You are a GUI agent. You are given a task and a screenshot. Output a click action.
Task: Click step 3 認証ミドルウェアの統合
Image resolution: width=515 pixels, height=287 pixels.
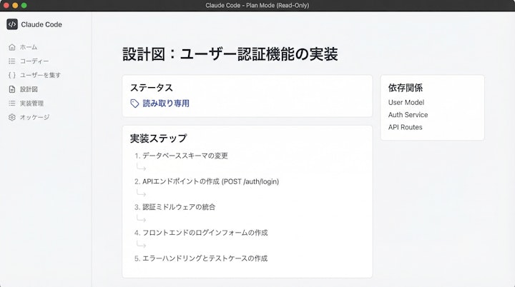(x=175, y=207)
